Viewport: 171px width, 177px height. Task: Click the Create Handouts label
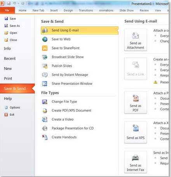point(64,137)
